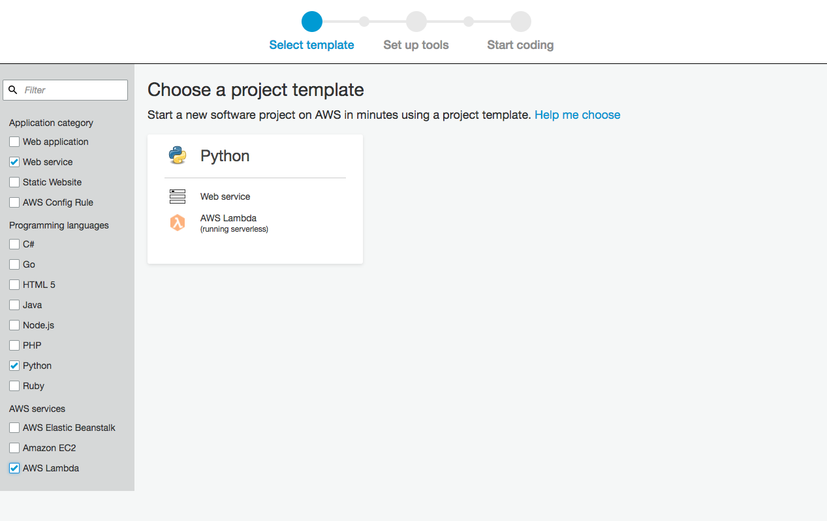Select the AWS Config Rule checkbox

point(14,202)
